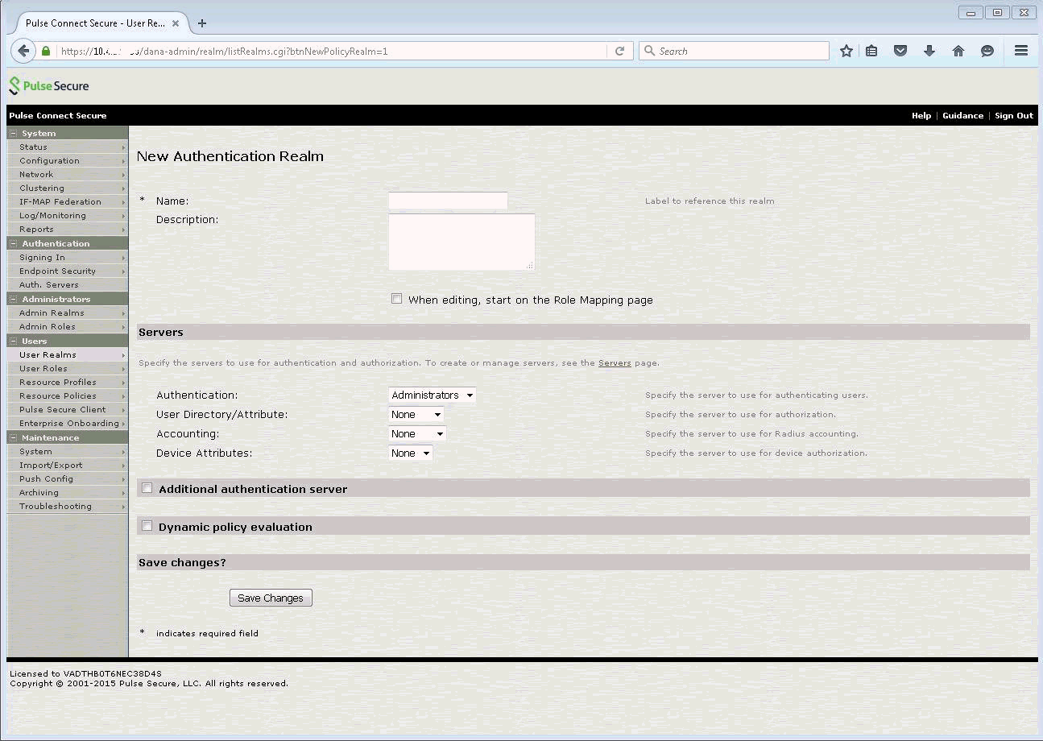The height and width of the screenshot is (741, 1043).
Task: Click into the realm Name field
Action: 448,201
